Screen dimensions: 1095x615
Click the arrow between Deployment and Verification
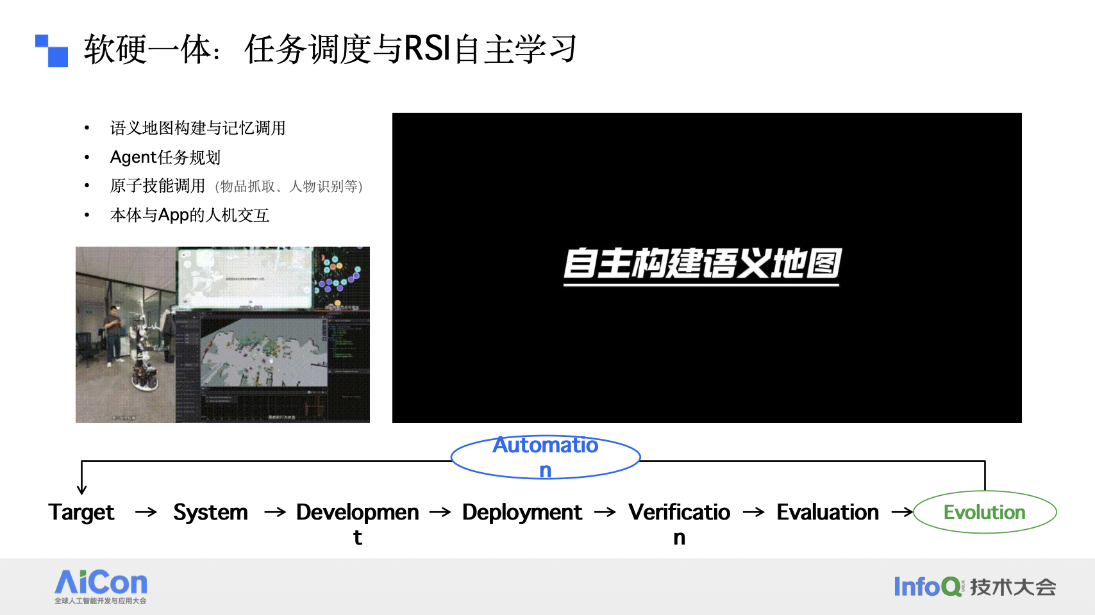tap(605, 512)
